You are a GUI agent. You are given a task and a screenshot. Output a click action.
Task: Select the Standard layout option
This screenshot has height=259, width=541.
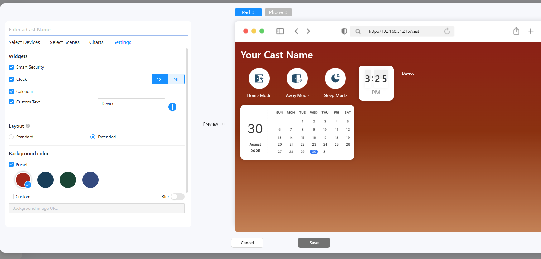(x=11, y=137)
